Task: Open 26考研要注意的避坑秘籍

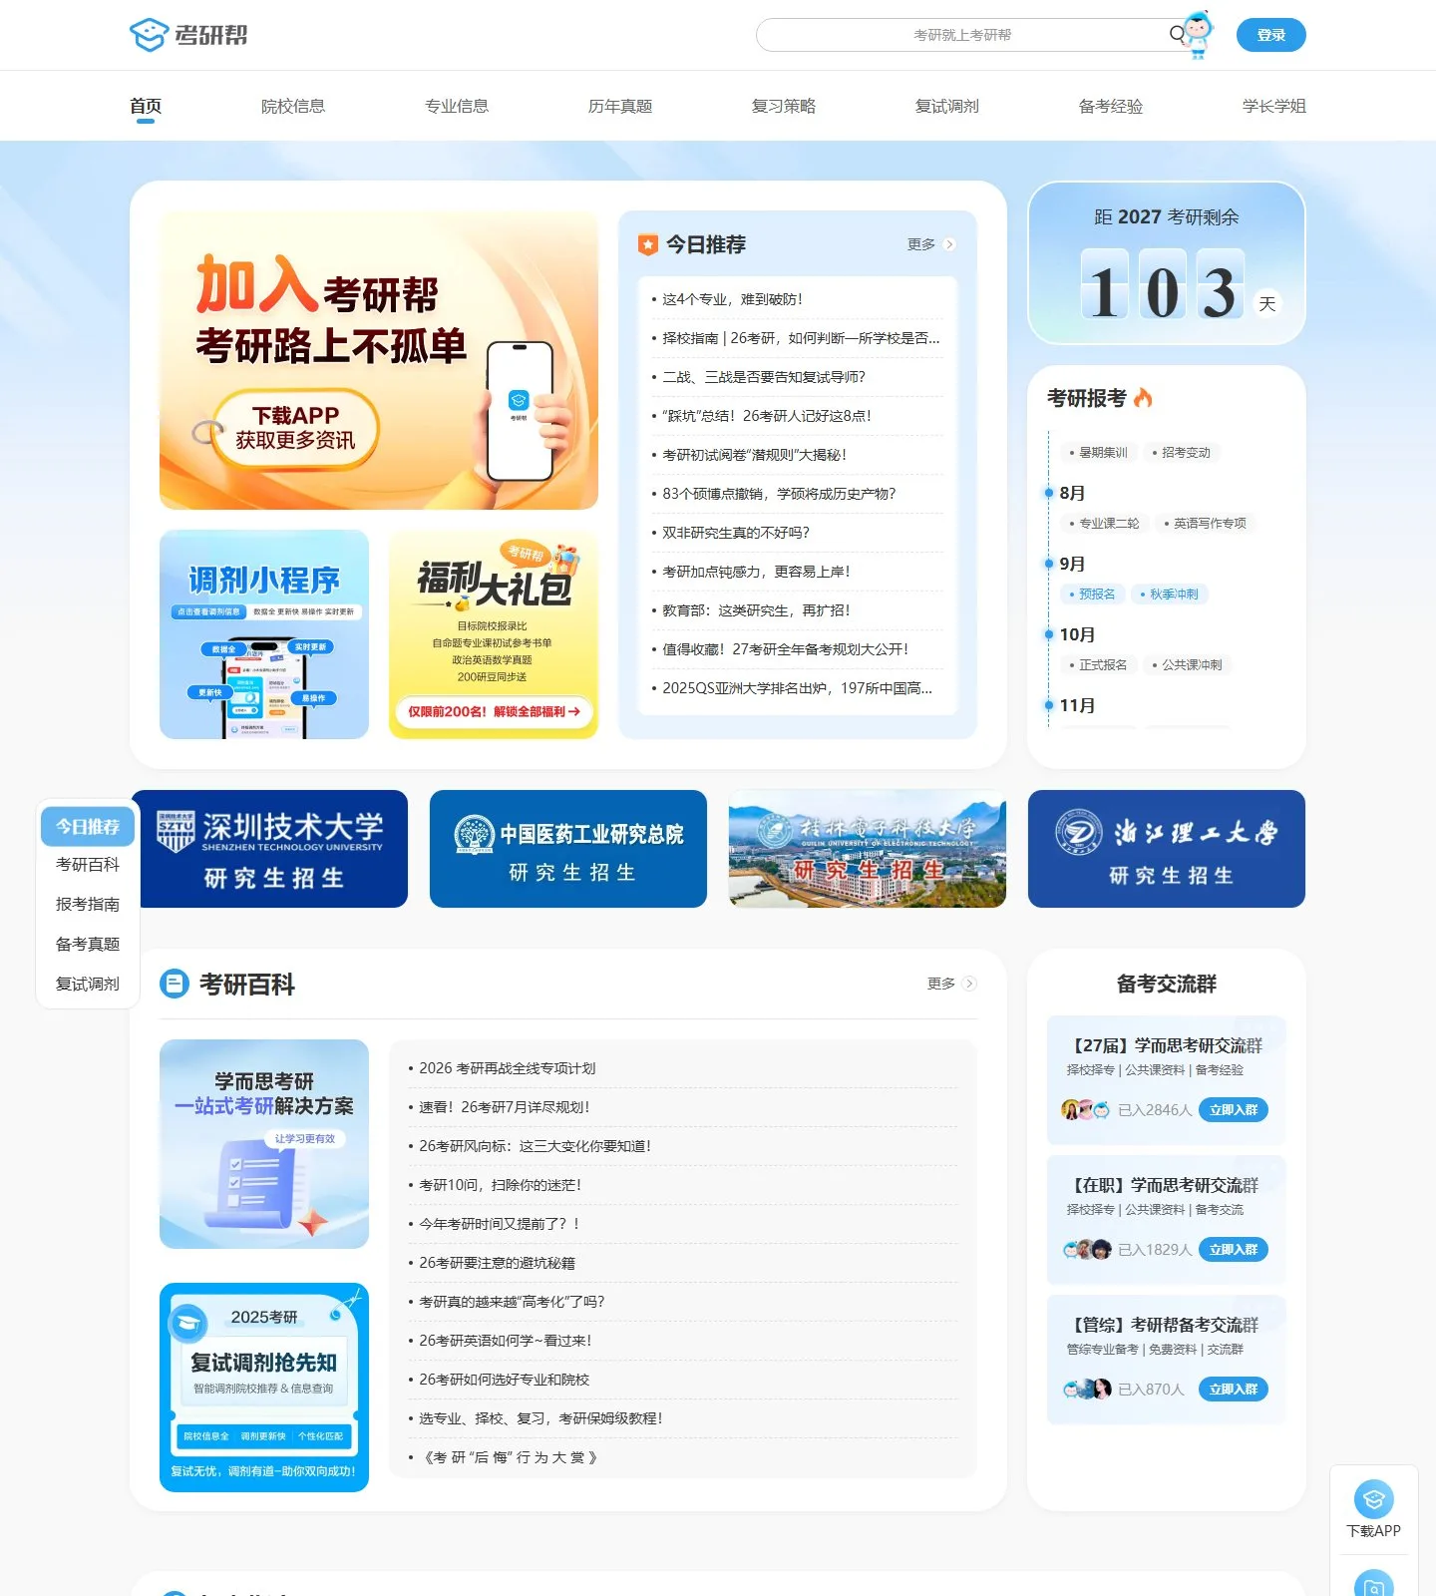Action: [x=497, y=1263]
